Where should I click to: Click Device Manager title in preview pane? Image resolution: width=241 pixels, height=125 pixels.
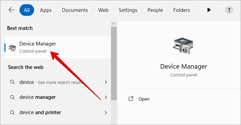point(184,67)
